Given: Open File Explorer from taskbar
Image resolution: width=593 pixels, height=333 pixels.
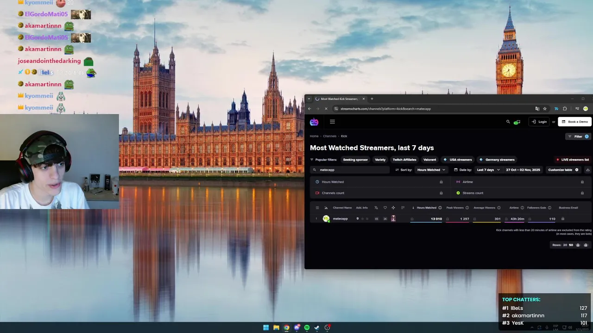Looking at the screenshot, I should pos(276,327).
